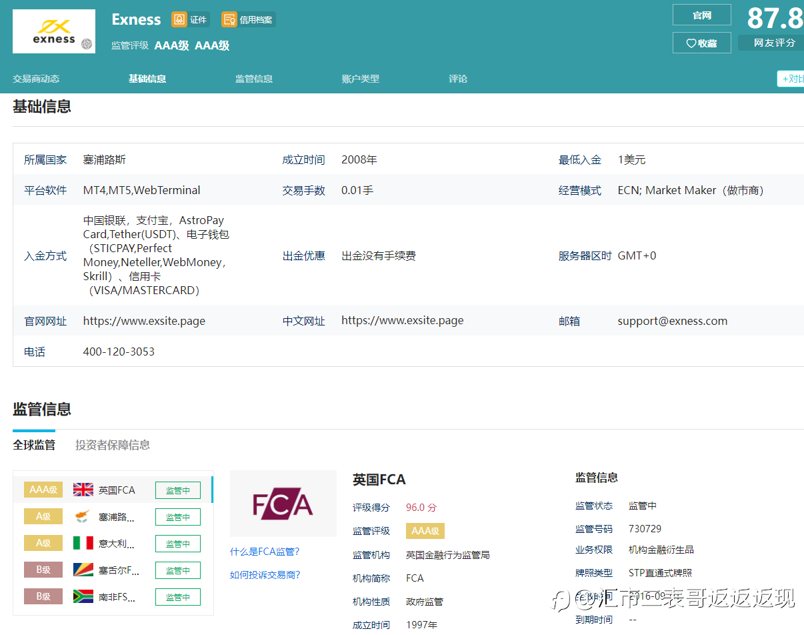Select the 意大利... regulator row
The width and height of the screenshot is (804, 635).
click(113, 544)
